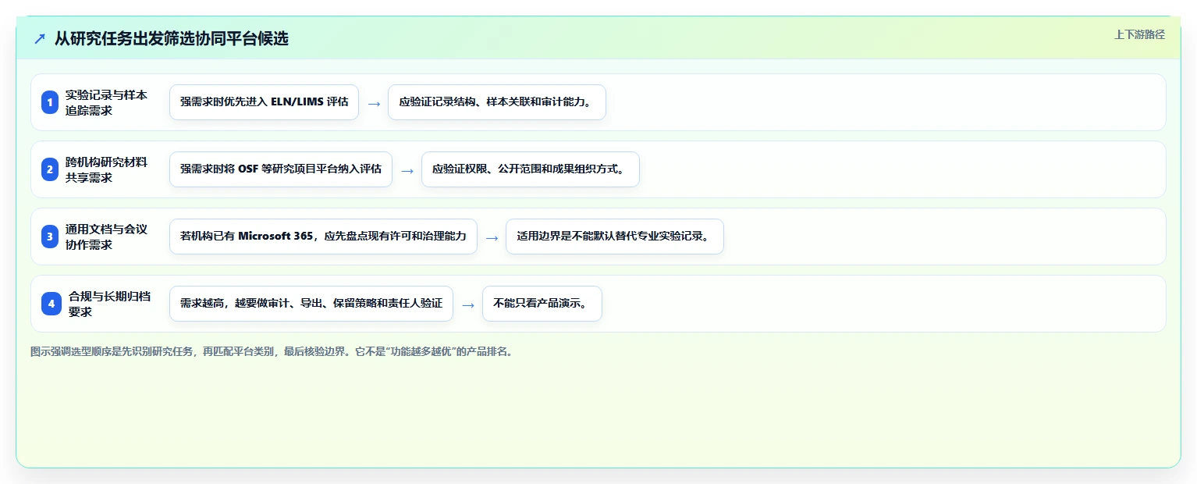Click the title 从研究任务出发筛选协同平台候选
This screenshot has height=484, width=1197.
pyautogui.click(x=172, y=38)
